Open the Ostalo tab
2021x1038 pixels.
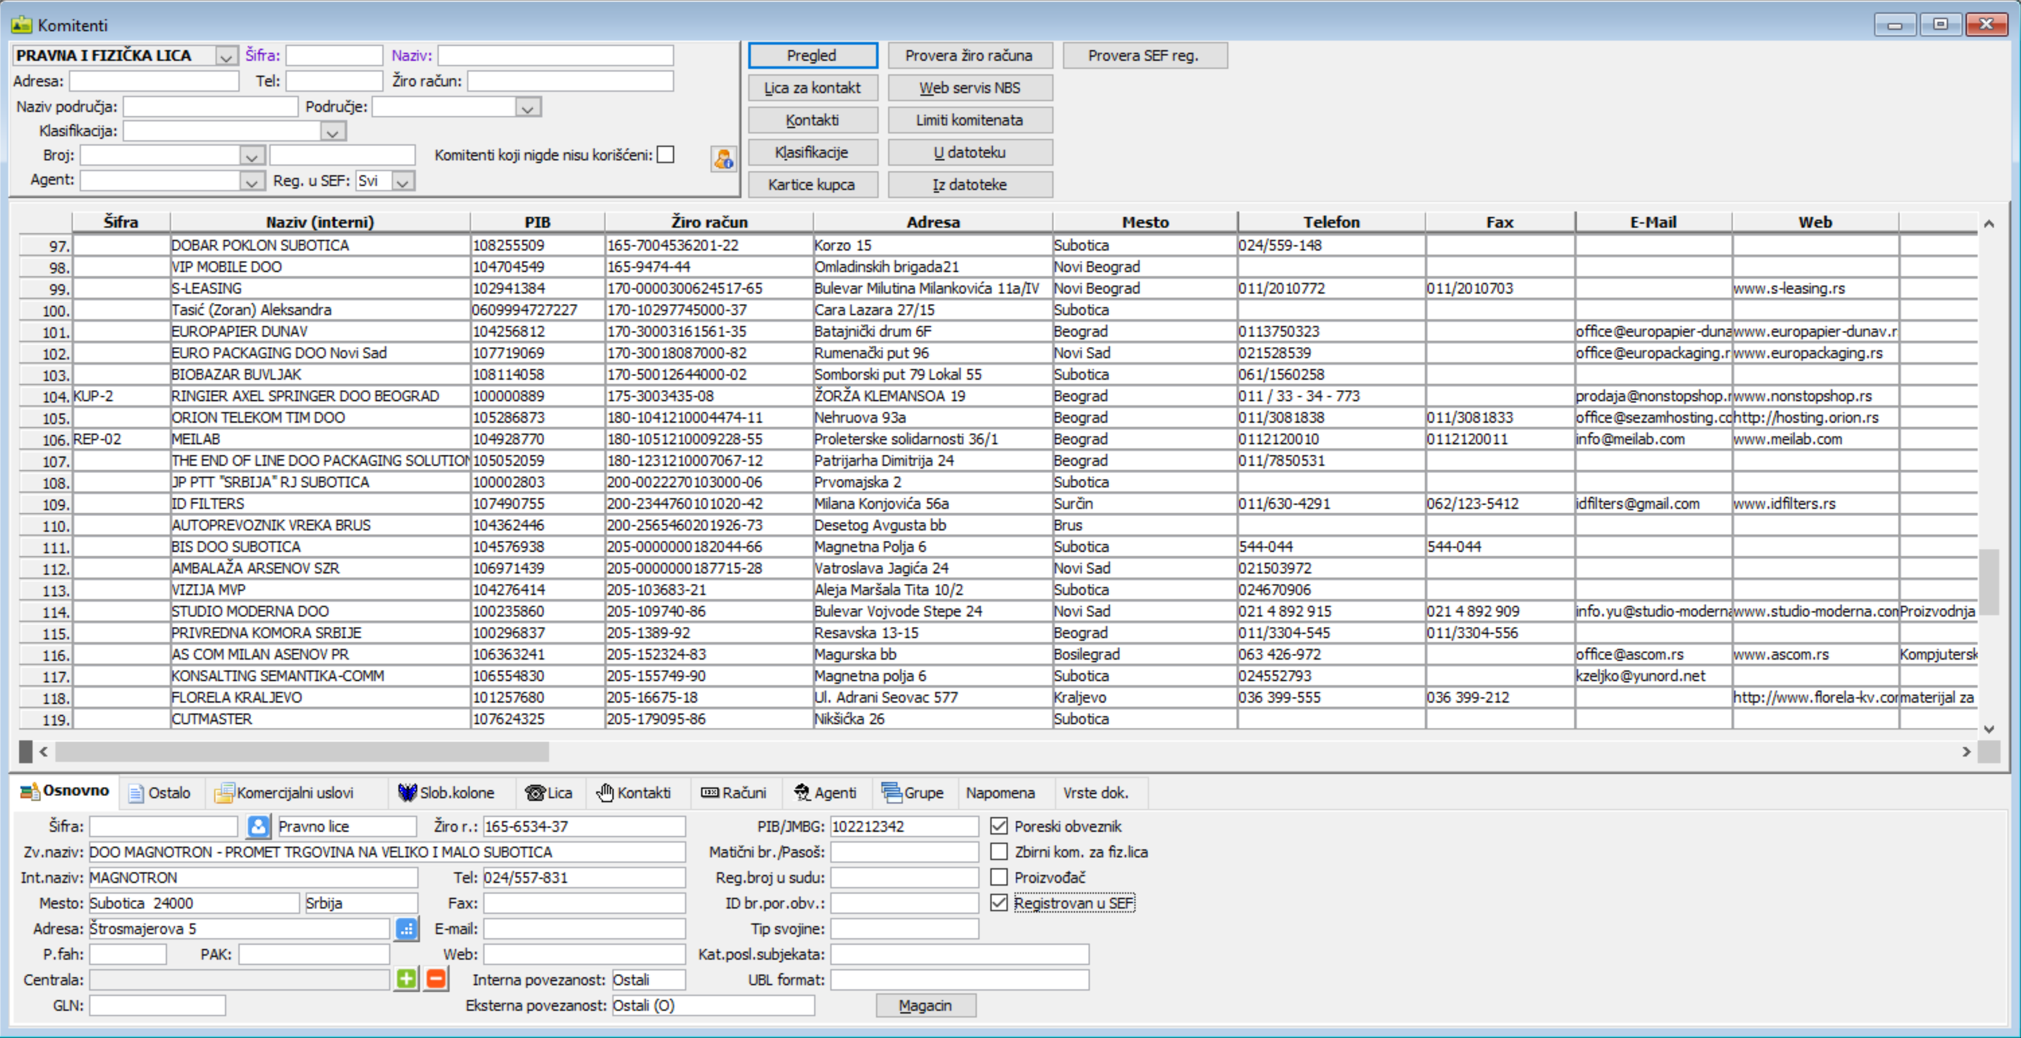[x=160, y=793]
